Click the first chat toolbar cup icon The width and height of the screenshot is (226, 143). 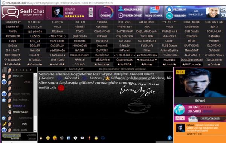41,138
